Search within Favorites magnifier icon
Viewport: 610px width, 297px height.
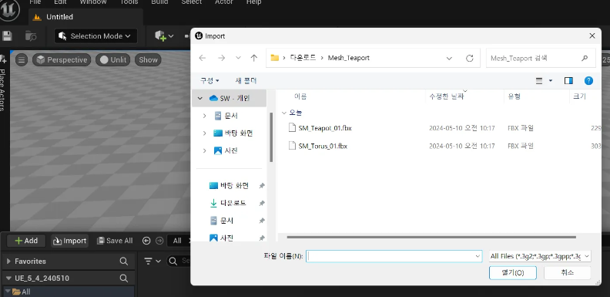(124, 262)
